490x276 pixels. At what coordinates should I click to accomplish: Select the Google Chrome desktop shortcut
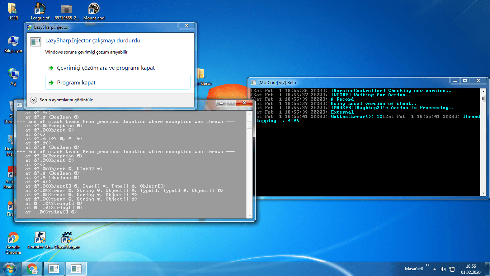click(x=13, y=243)
